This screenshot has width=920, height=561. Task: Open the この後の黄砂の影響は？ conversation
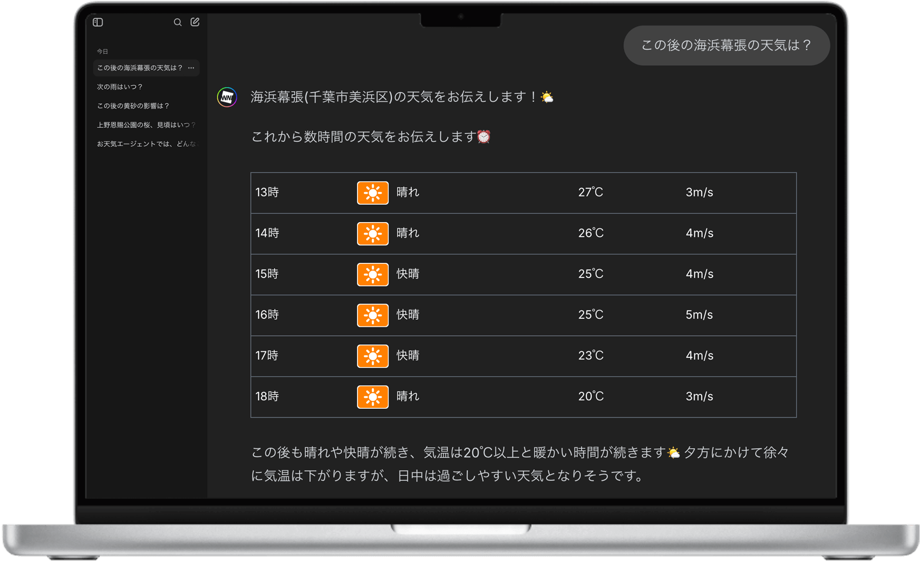coord(133,106)
